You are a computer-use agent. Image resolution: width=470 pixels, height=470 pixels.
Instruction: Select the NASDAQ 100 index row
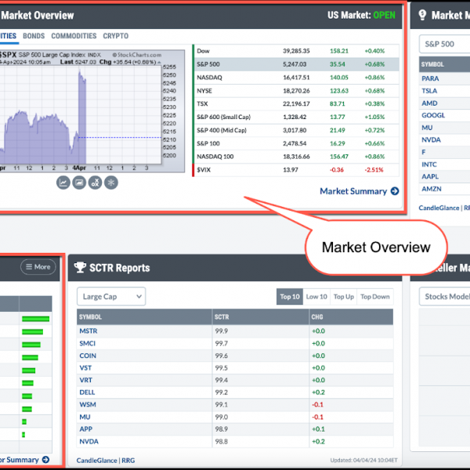296,157
